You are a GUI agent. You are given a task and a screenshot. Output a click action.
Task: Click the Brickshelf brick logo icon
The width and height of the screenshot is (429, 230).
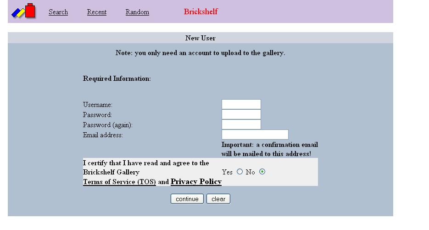click(x=23, y=11)
